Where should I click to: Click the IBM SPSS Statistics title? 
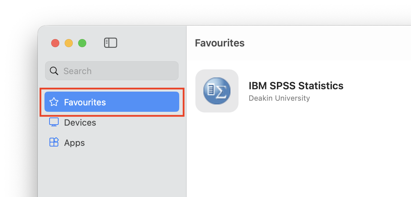click(296, 86)
